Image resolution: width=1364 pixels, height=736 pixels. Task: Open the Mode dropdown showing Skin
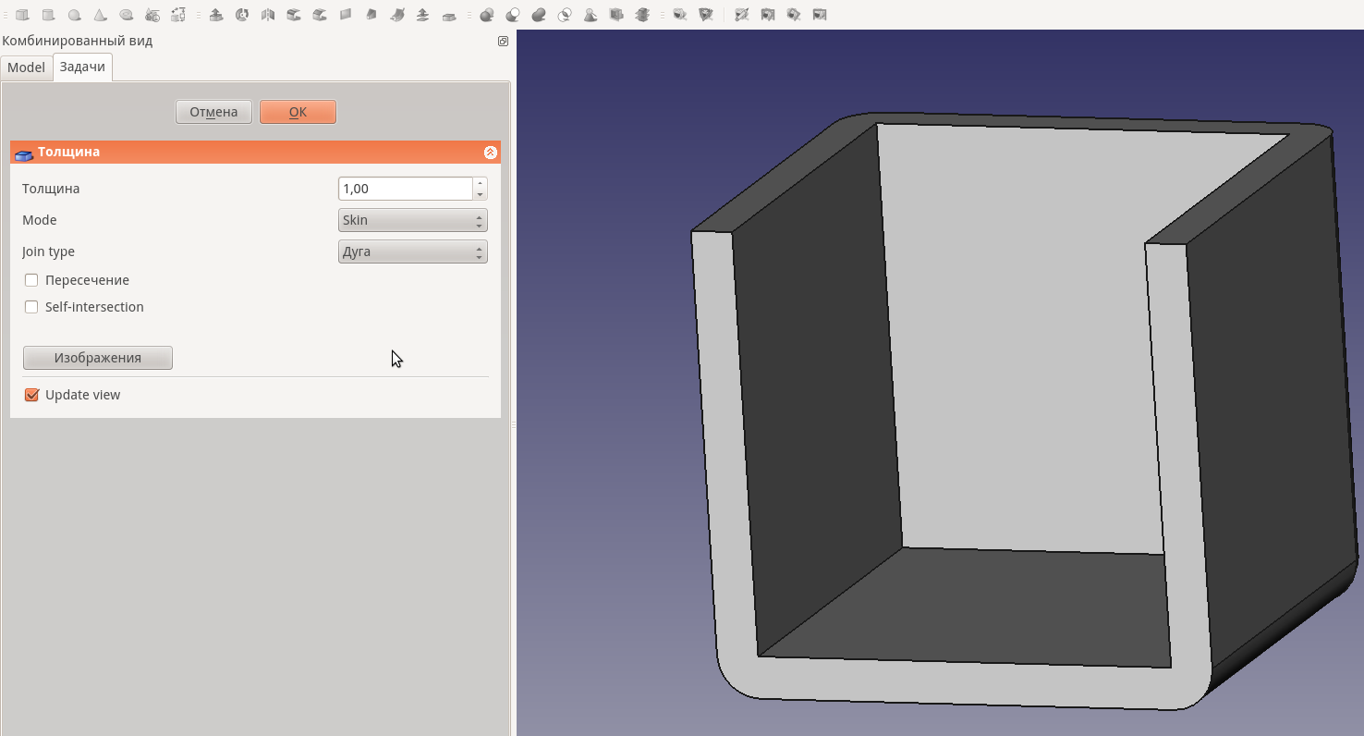click(412, 220)
